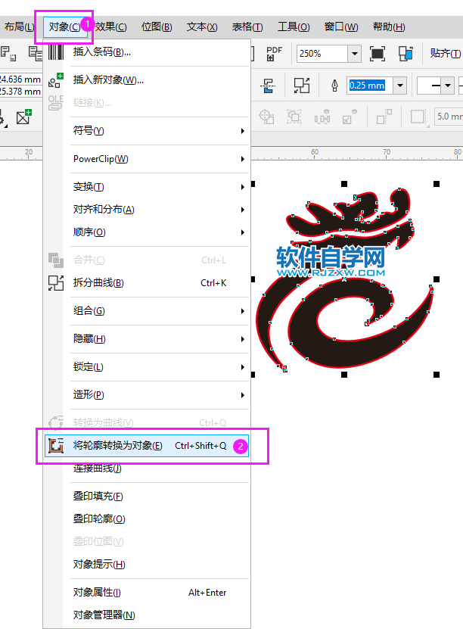This screenshot has height=629, width=463.
Task: Expand the 变换(T) submenu
Action: (x=147, y=187)
